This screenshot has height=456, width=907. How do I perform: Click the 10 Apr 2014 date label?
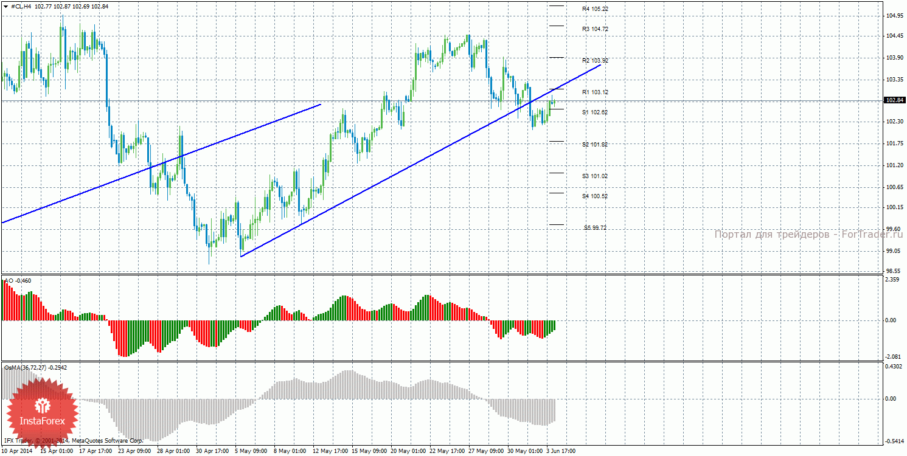tap(18, 451)
